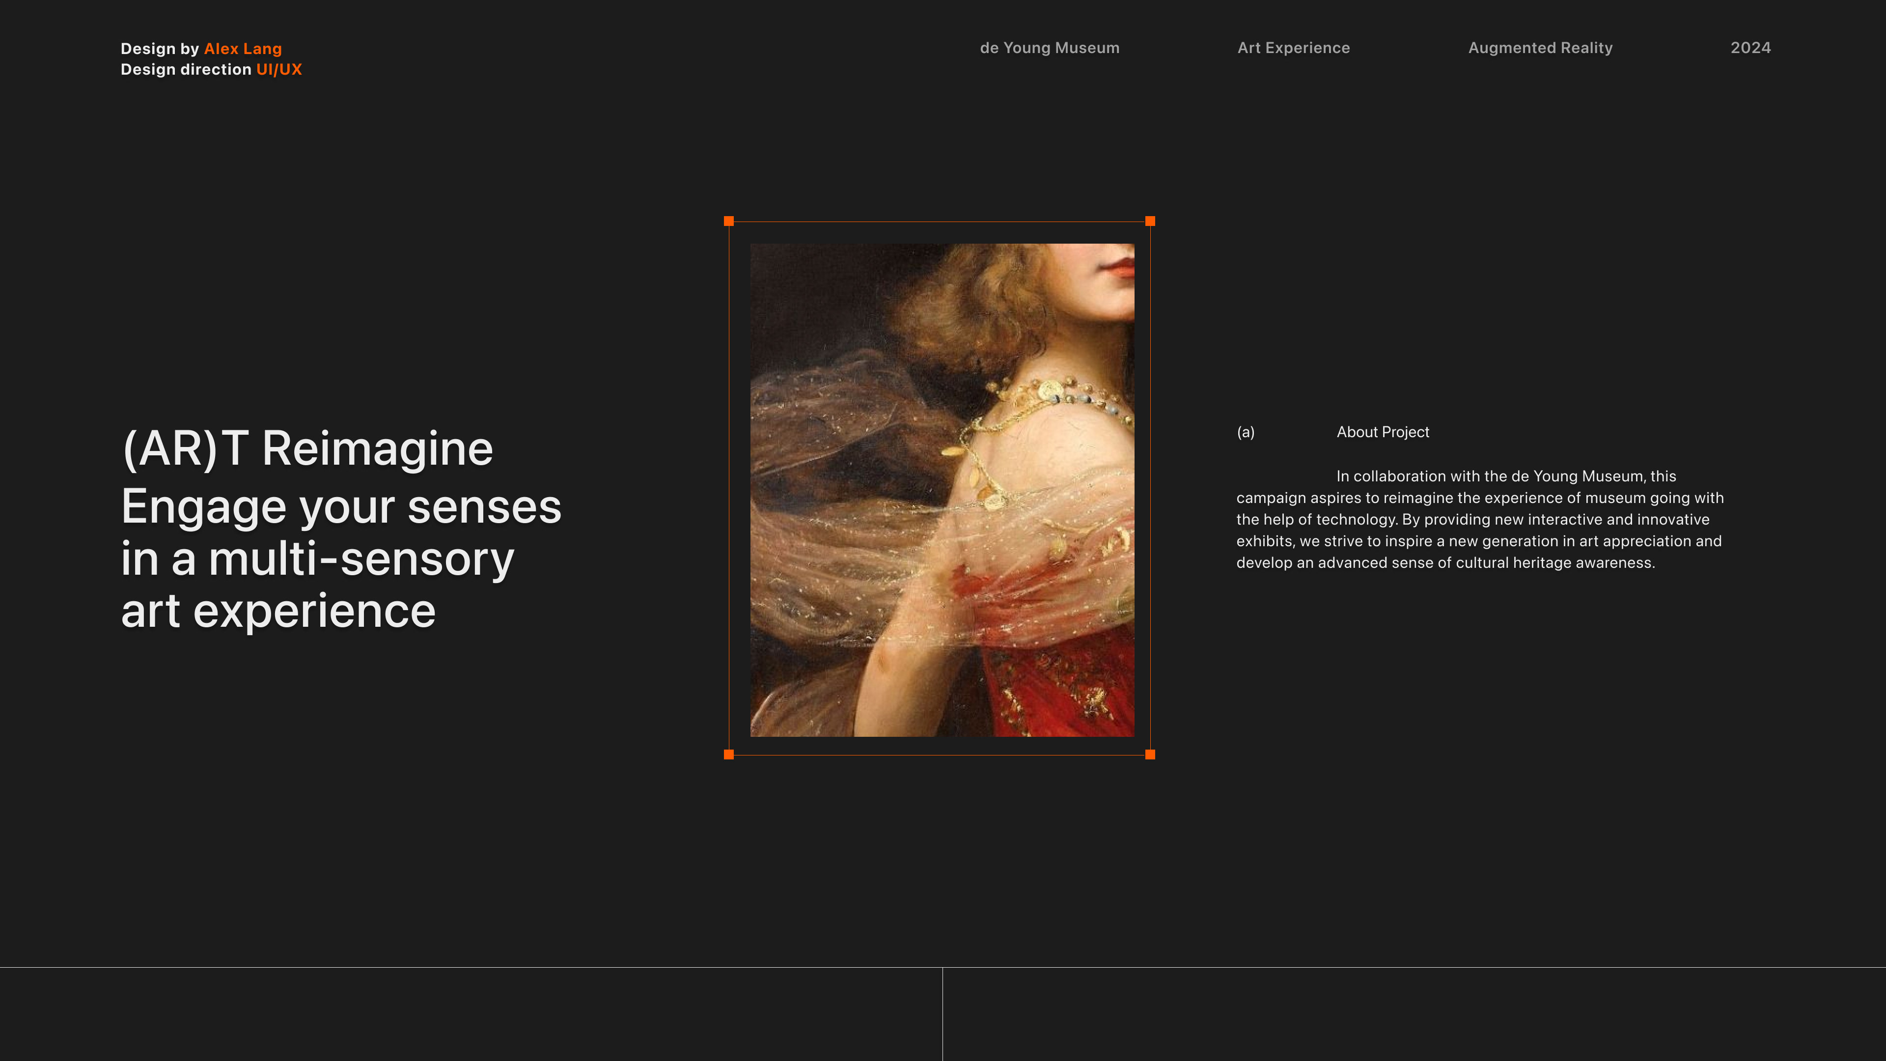Select the Art Experience header item
Viewport: 1886px width, 1061px height.
[x=1293, y=48]
